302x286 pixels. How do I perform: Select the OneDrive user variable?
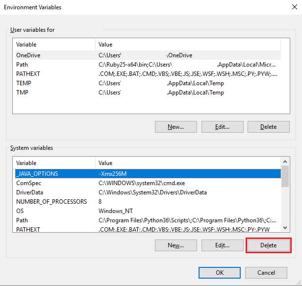pos(28,55)
